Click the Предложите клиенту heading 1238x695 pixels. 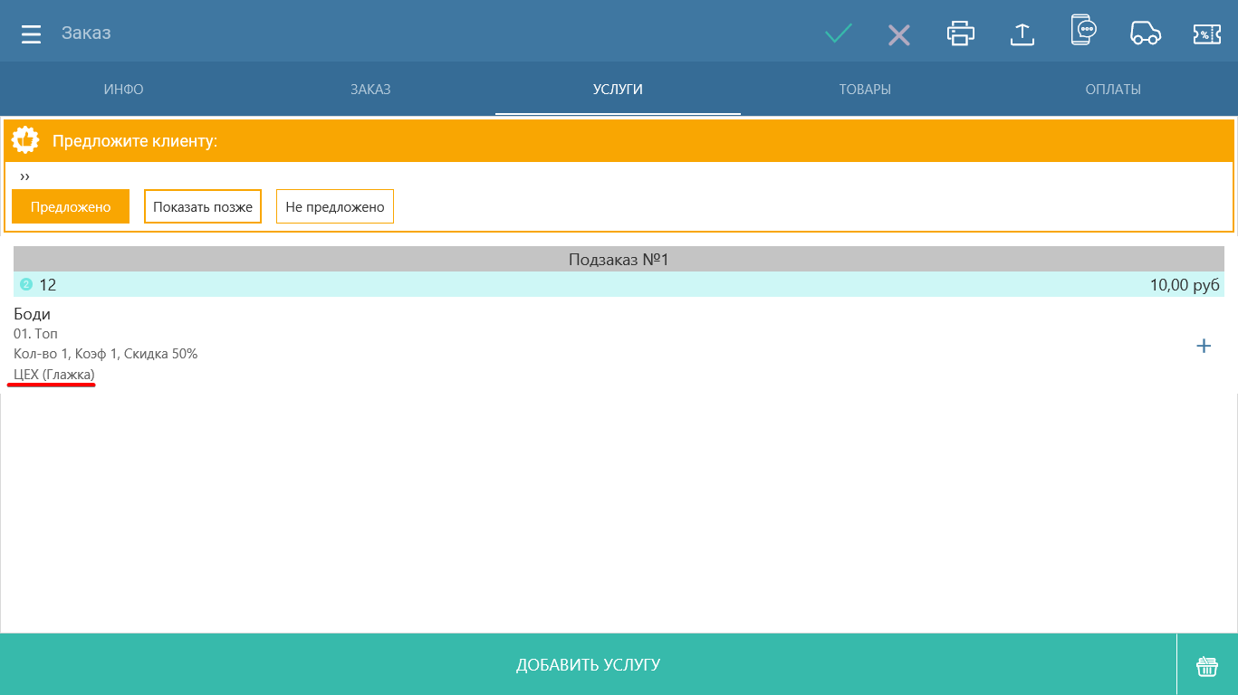pyautogui.click(x=135, y=141)
